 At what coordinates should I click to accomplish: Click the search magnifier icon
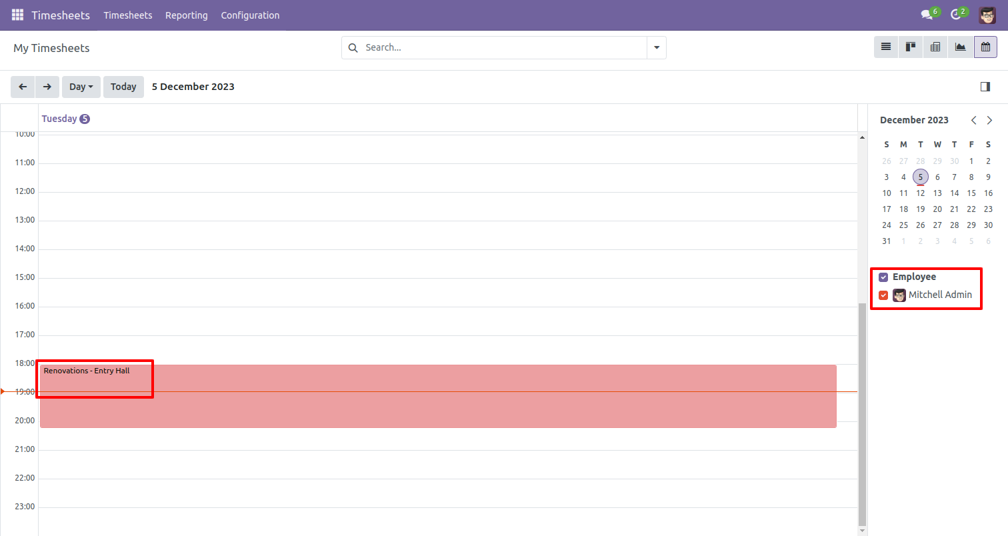353,48
